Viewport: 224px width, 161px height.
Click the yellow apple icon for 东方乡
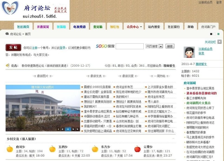(95, 149)
